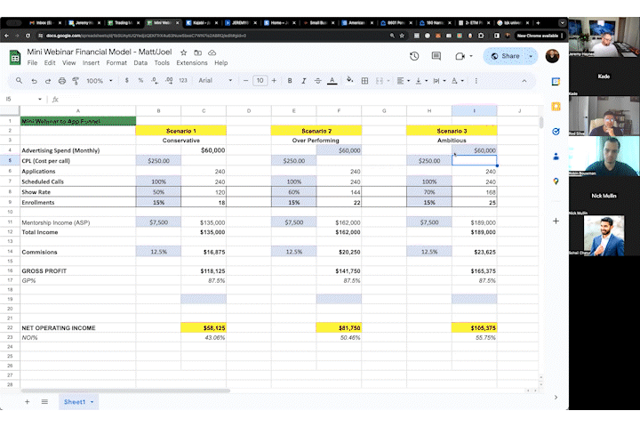Open Google Keep in side panel
This screenshot has height=427, width=640.
tap(556, 107)
